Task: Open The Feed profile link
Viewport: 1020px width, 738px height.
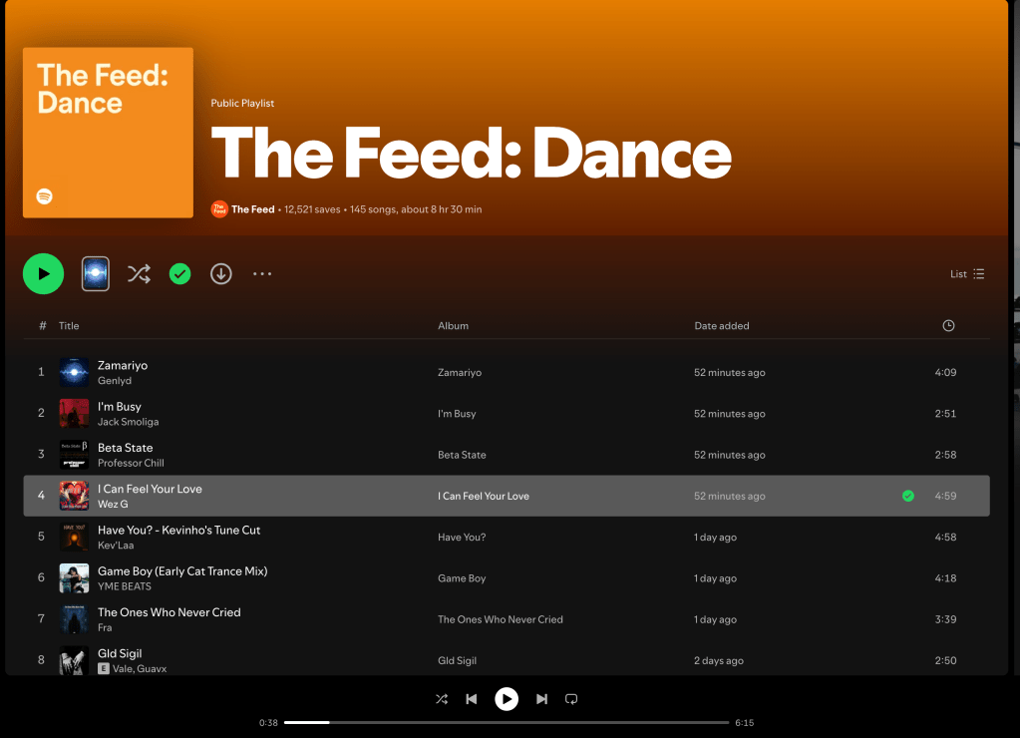Action: (253, 209)
